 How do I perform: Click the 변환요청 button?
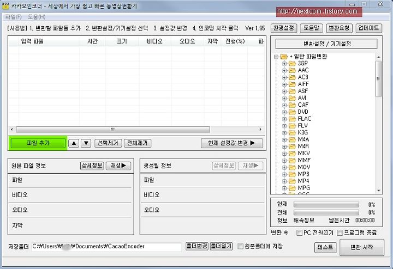click(340, 28)
